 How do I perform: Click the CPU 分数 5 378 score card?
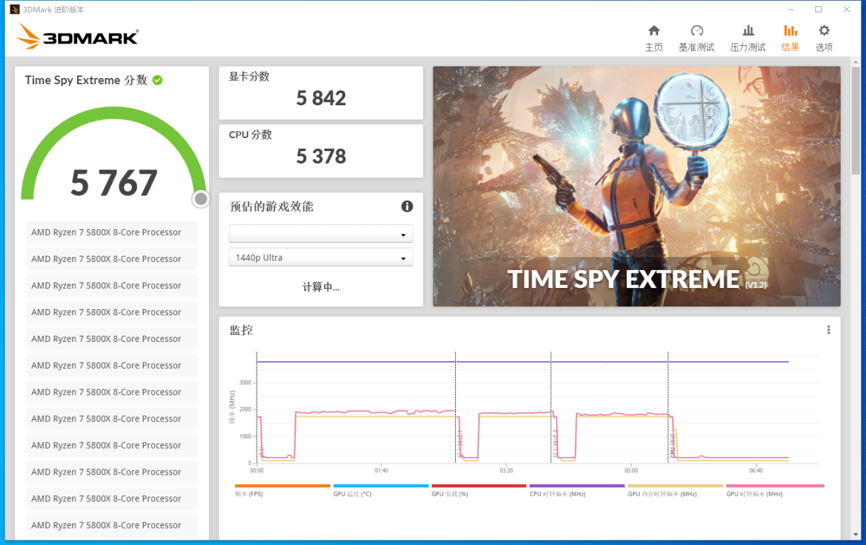coord(321,151)
